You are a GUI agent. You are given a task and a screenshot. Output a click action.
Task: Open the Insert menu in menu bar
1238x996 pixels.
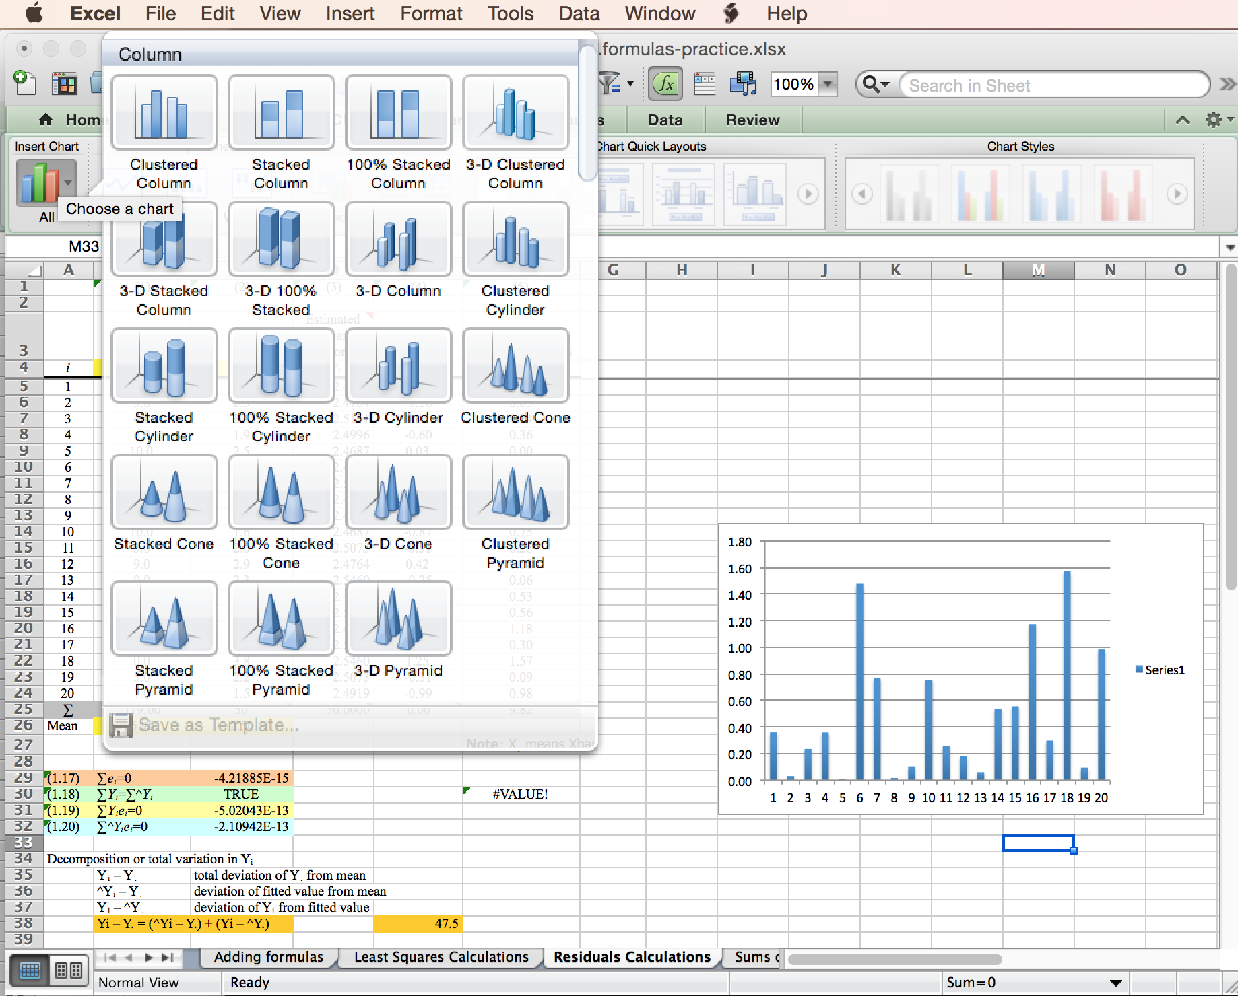click(x=350, y=13)
